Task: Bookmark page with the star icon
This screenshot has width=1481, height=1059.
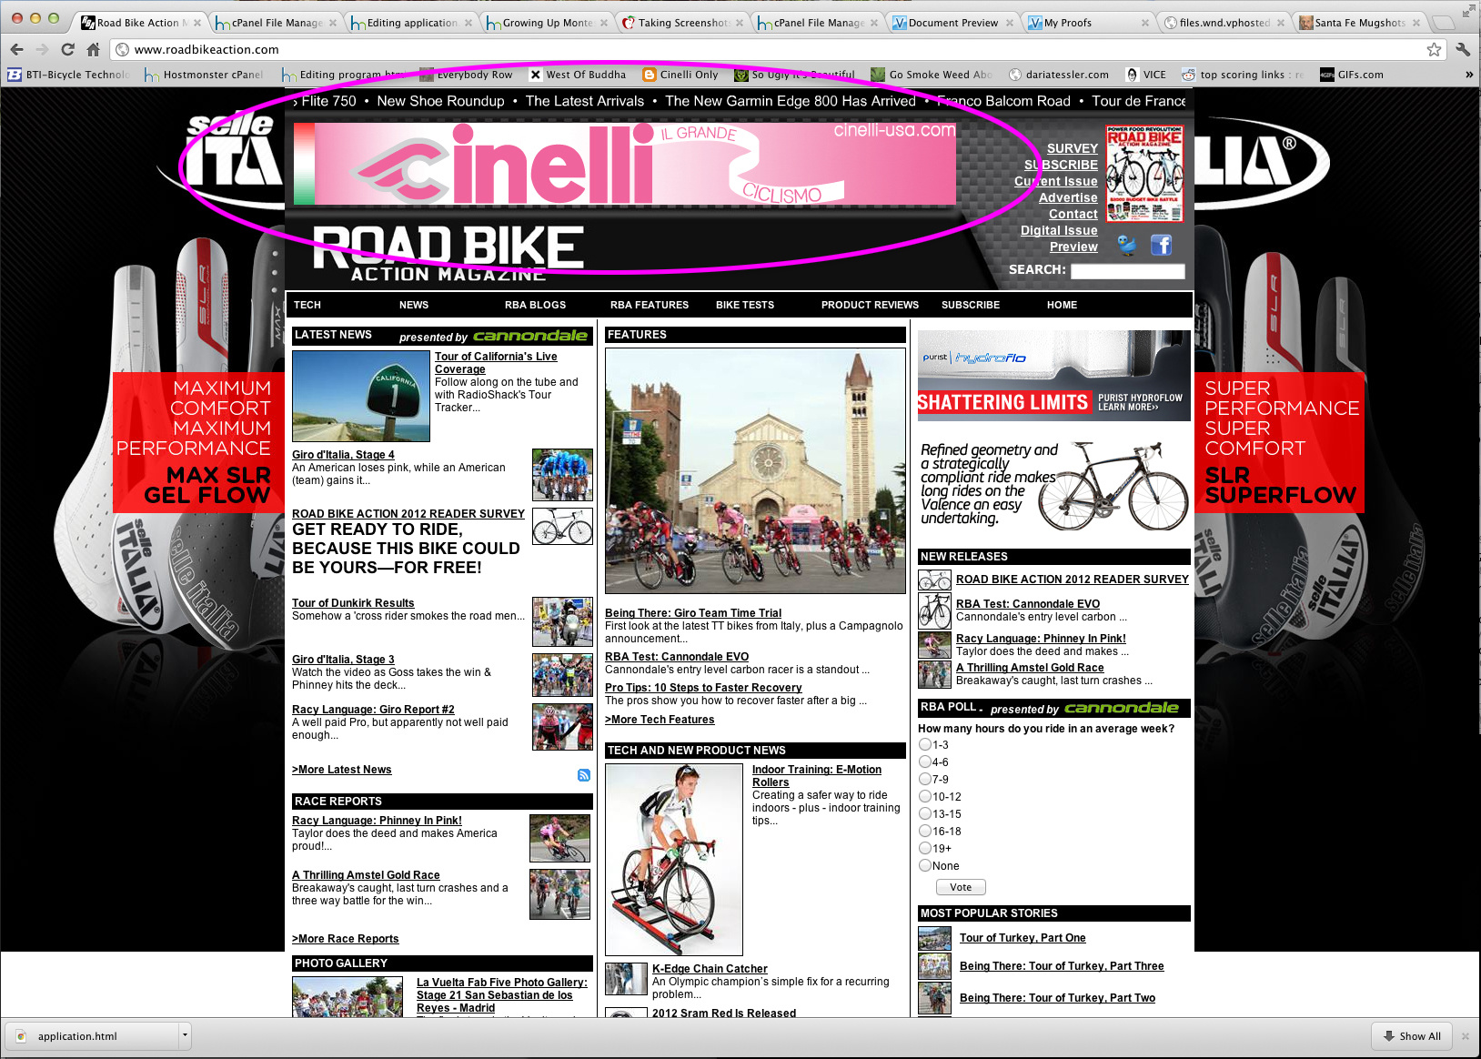Action: (1434, 49)
